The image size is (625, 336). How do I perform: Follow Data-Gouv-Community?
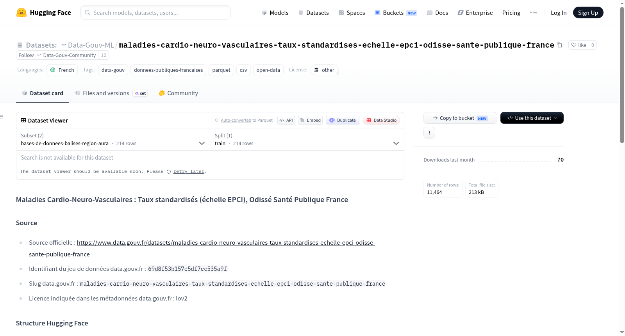click(x=57, y=55)
